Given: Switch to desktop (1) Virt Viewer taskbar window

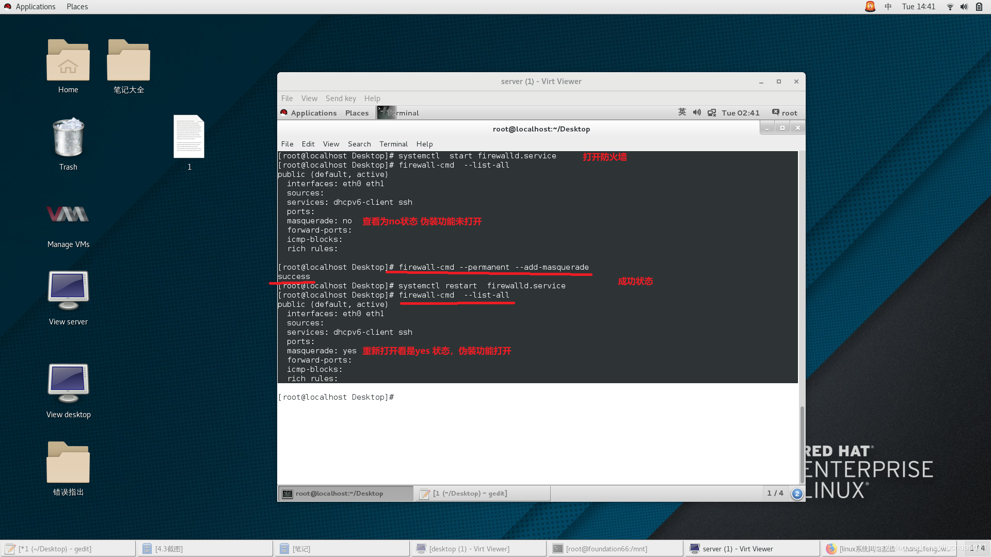Looking at the screenshot, I should click(479, 549).
